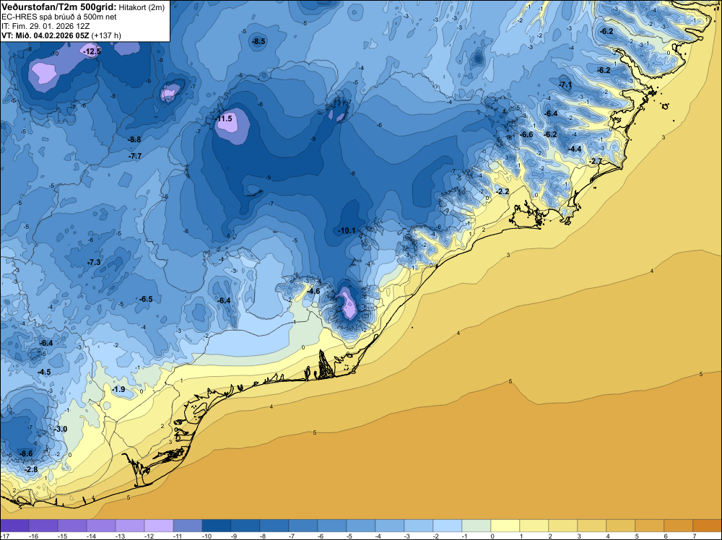Click the -6.5 temperature label
Viewport: 722px width, 540px height.
(x=146, y=299)
